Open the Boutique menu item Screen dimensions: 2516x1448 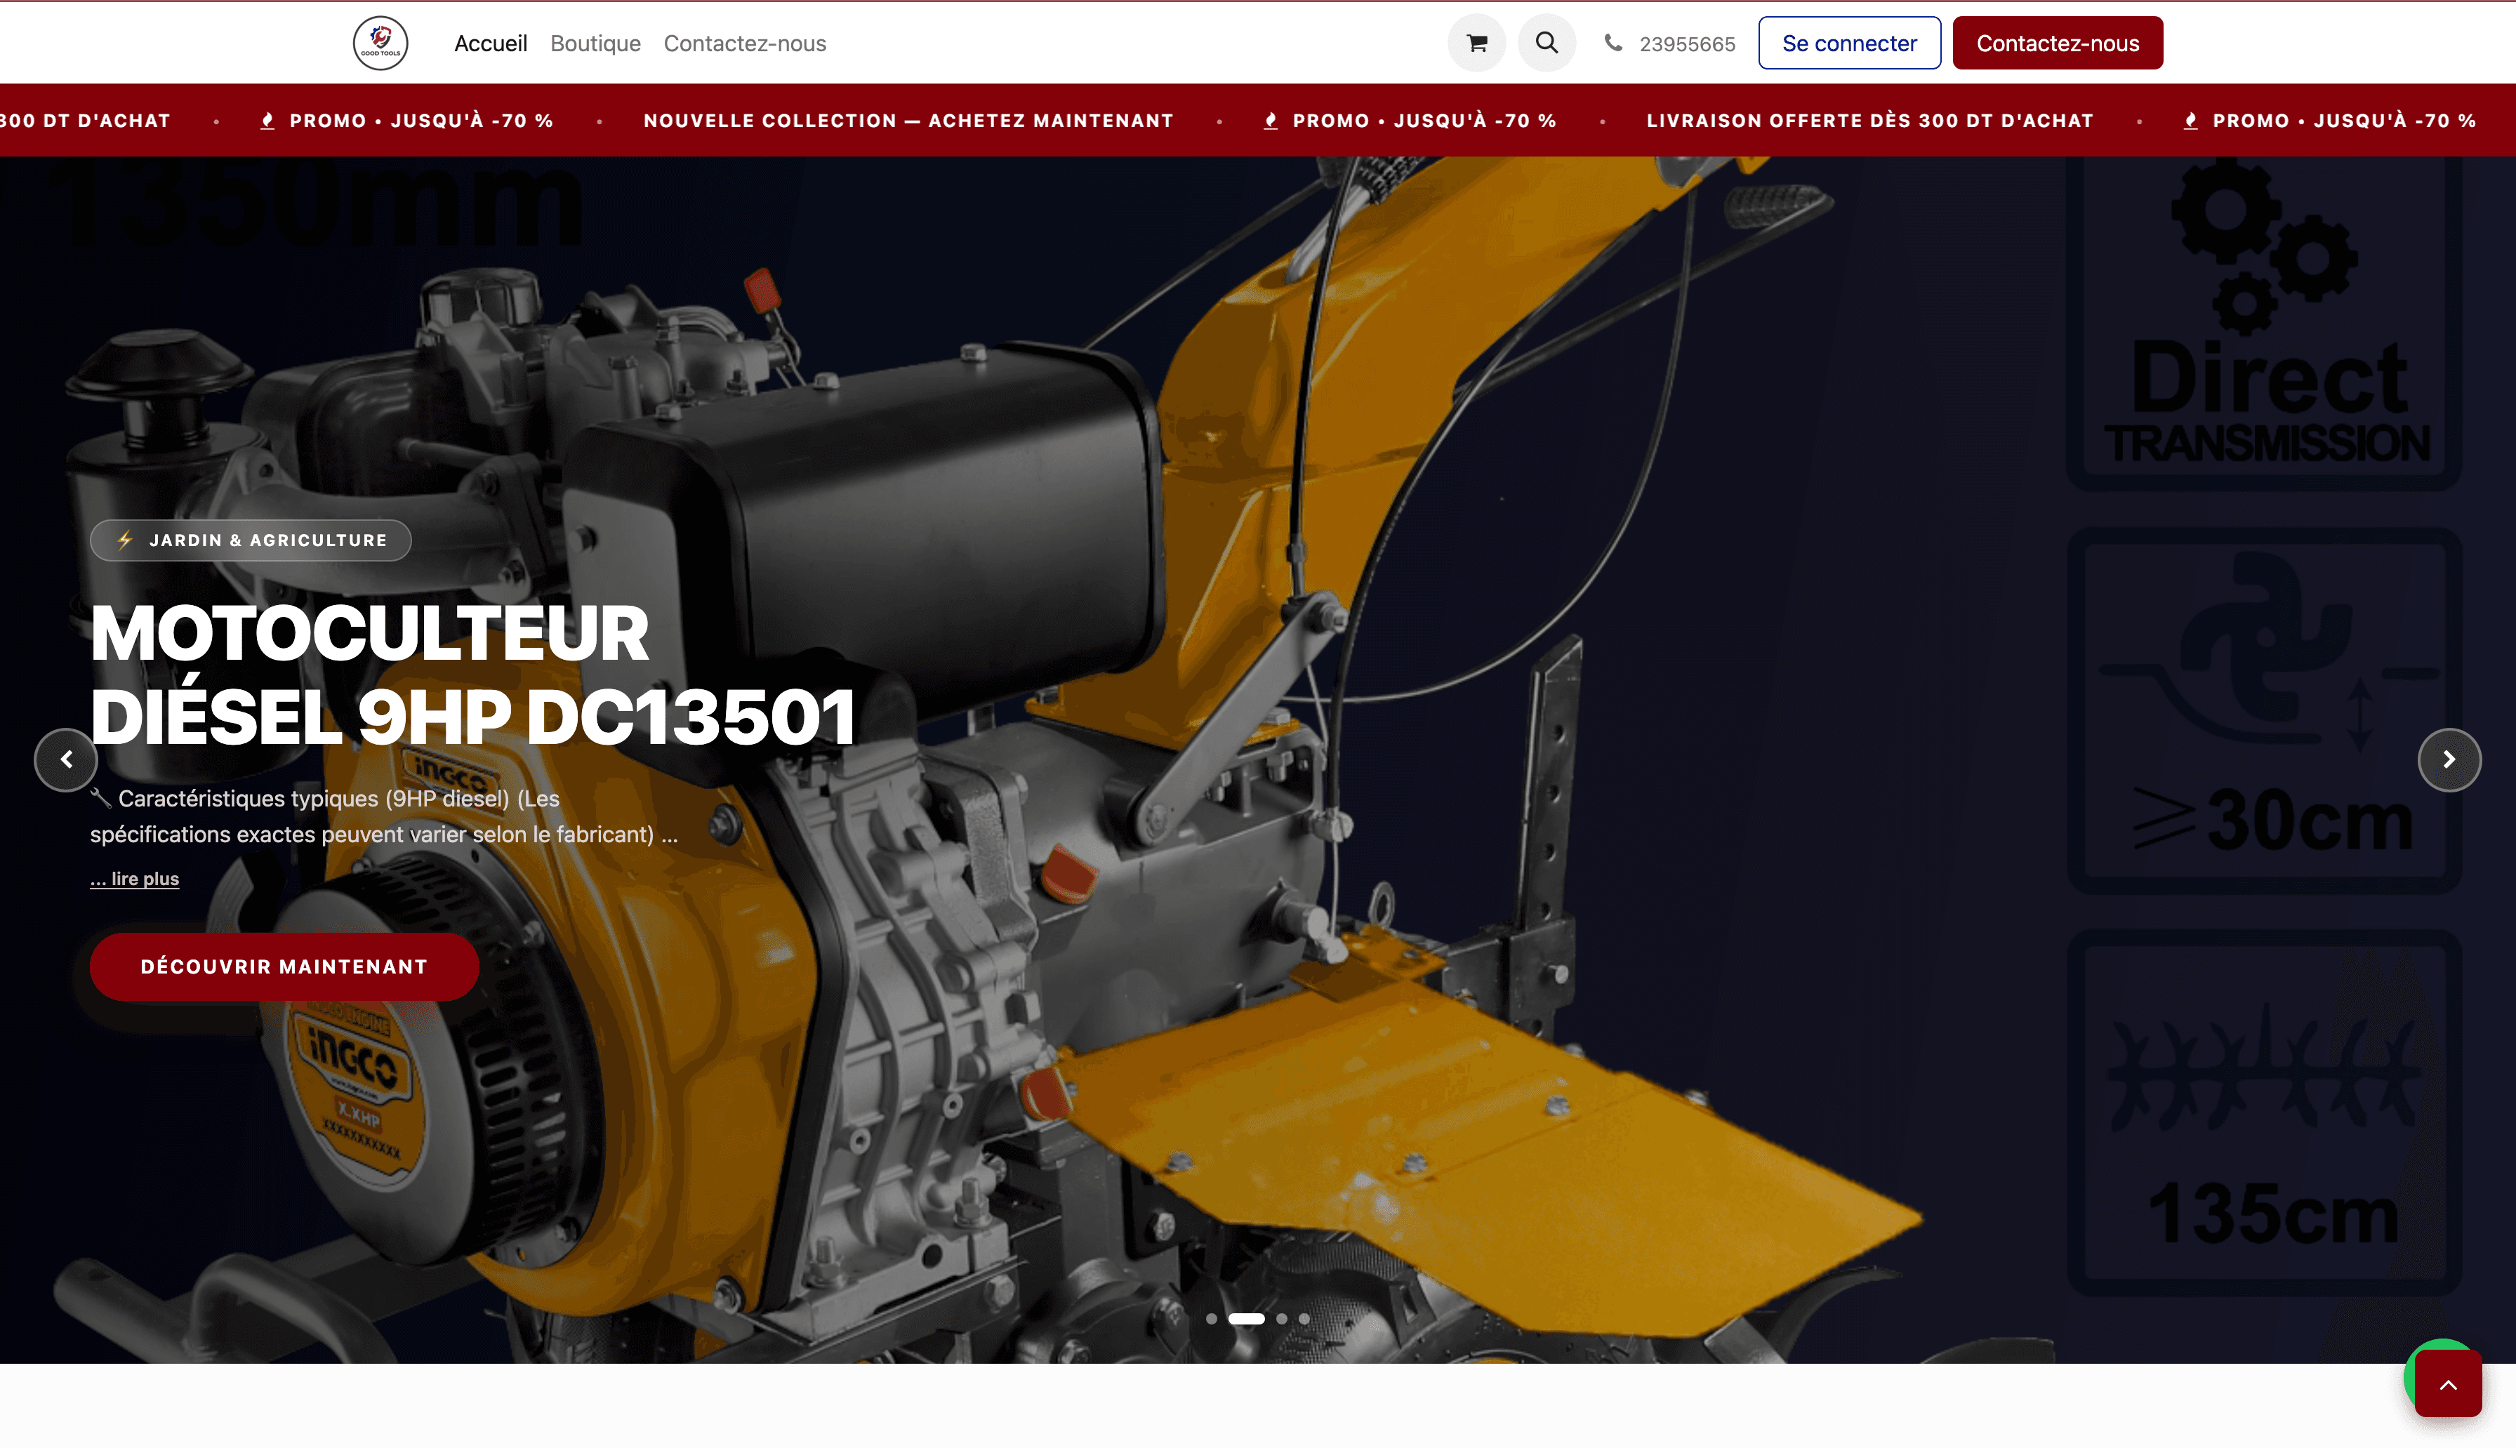point(596,44)
